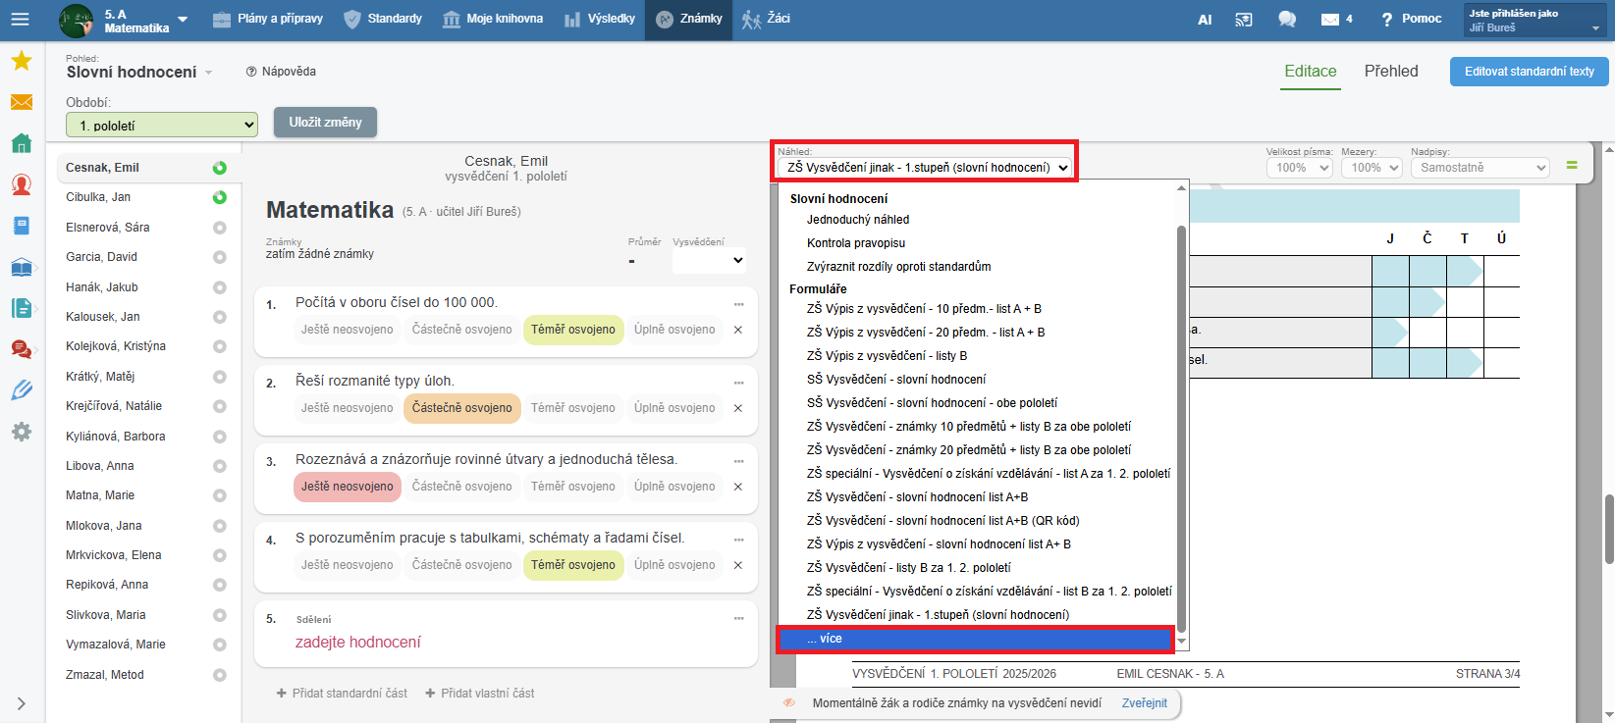Open the three-dot menu of item 2
Image resolution: width=1615 pixels, height=723 pixels.
tap(738, 383)
